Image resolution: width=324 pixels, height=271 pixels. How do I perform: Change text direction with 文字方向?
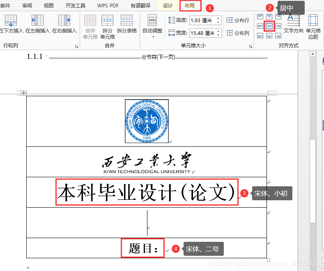294,24
